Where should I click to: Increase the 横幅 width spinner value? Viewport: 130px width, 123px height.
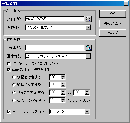coord(63,76)
